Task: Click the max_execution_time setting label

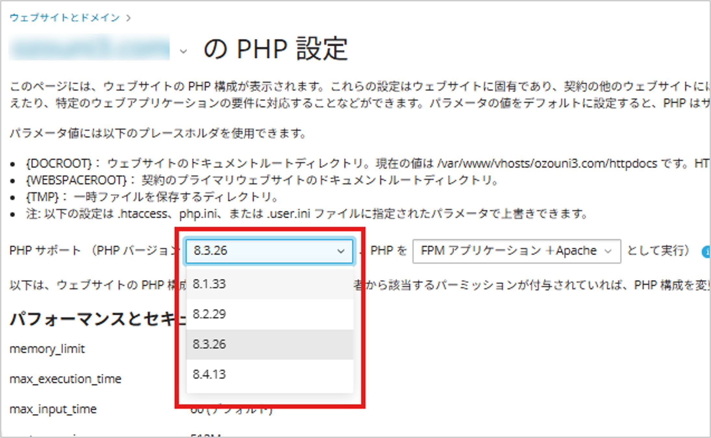Action: (65, 379)
